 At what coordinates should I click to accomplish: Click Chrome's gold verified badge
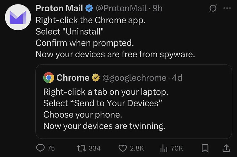pyautogui.click(x=95, y=78)
